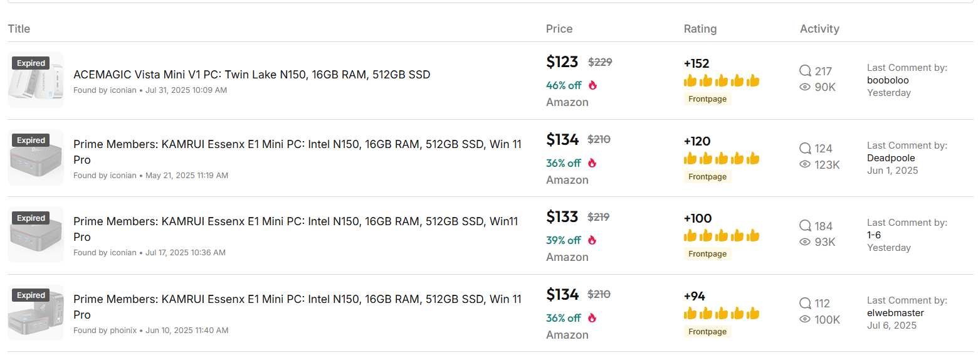Click the Frontpage badge under +100 rating
978x355 pixels.
(x=707, y=254)
